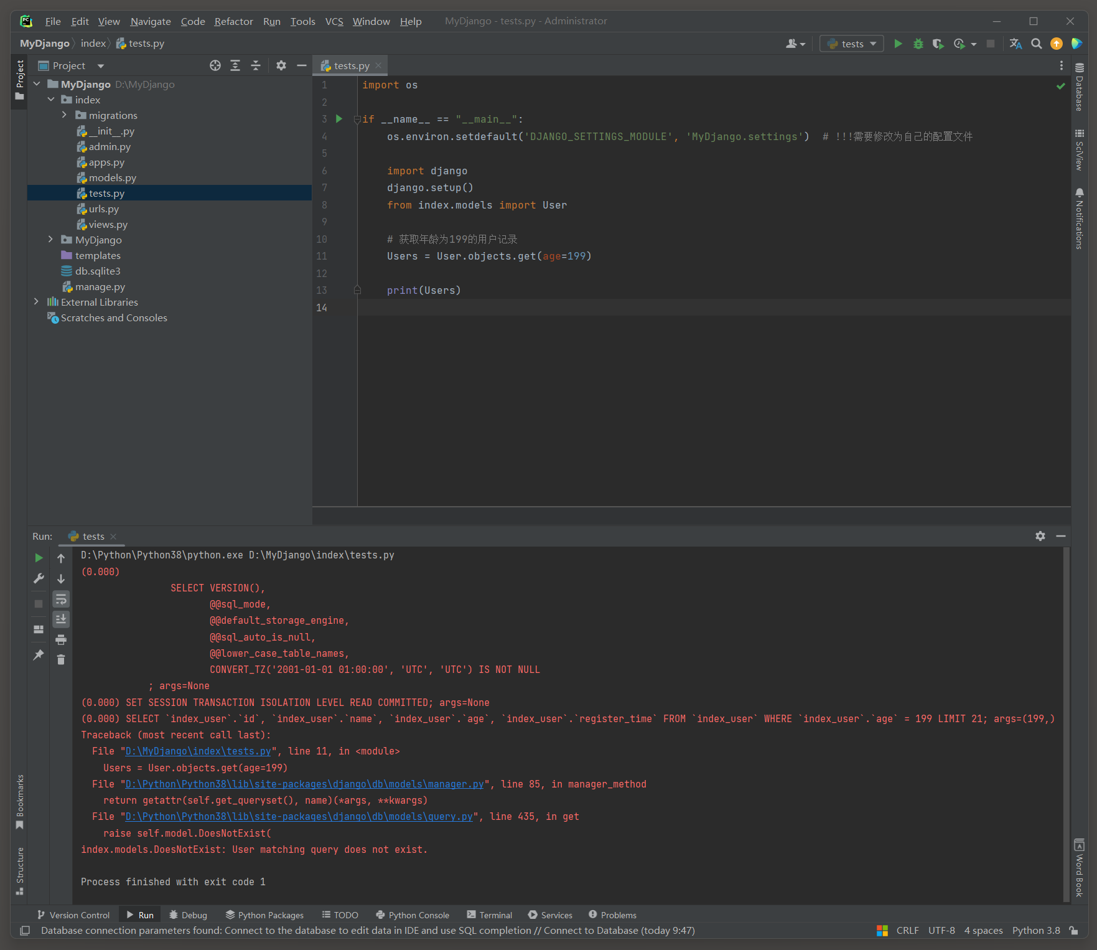Open the File menu
The height and width of the screenshot is (950, 1097).
pyautogui.click(x=53, y=21)
